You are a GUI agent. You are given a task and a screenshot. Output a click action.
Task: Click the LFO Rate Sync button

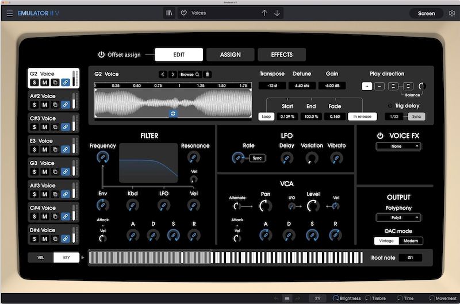257,158
